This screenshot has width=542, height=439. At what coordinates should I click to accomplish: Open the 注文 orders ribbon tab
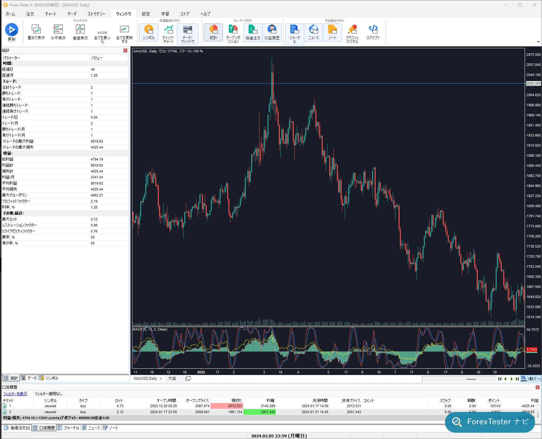[30, 14]
